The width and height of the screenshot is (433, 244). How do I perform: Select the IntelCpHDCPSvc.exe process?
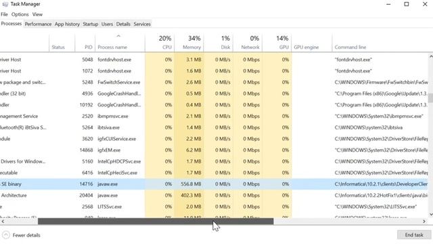(x=214, y=161)
